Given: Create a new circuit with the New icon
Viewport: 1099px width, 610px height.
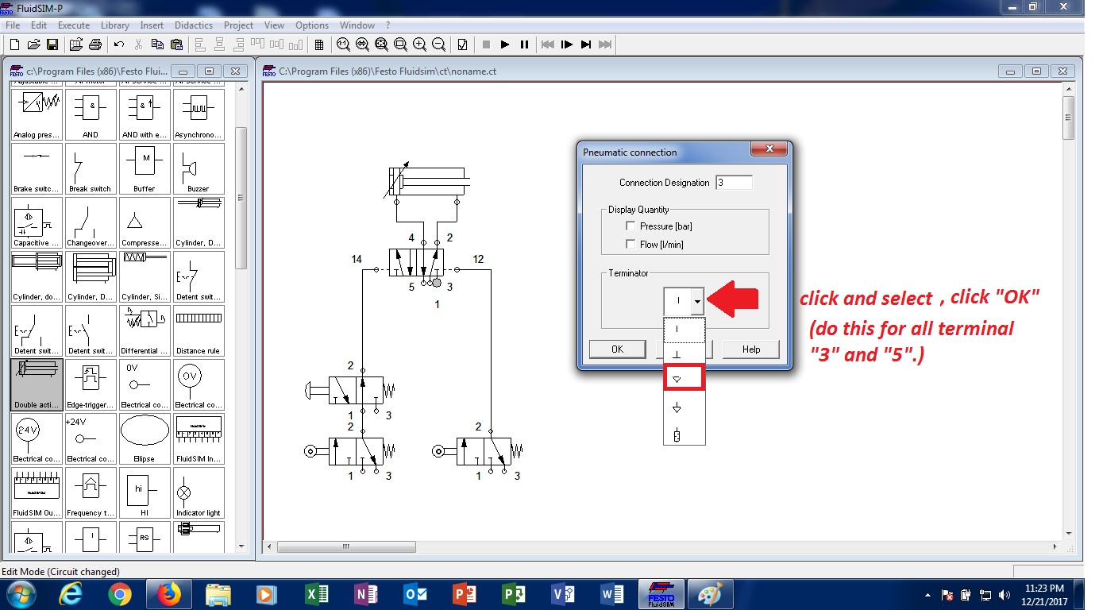Looking at the screenshot, I should [x=14, y=44].
